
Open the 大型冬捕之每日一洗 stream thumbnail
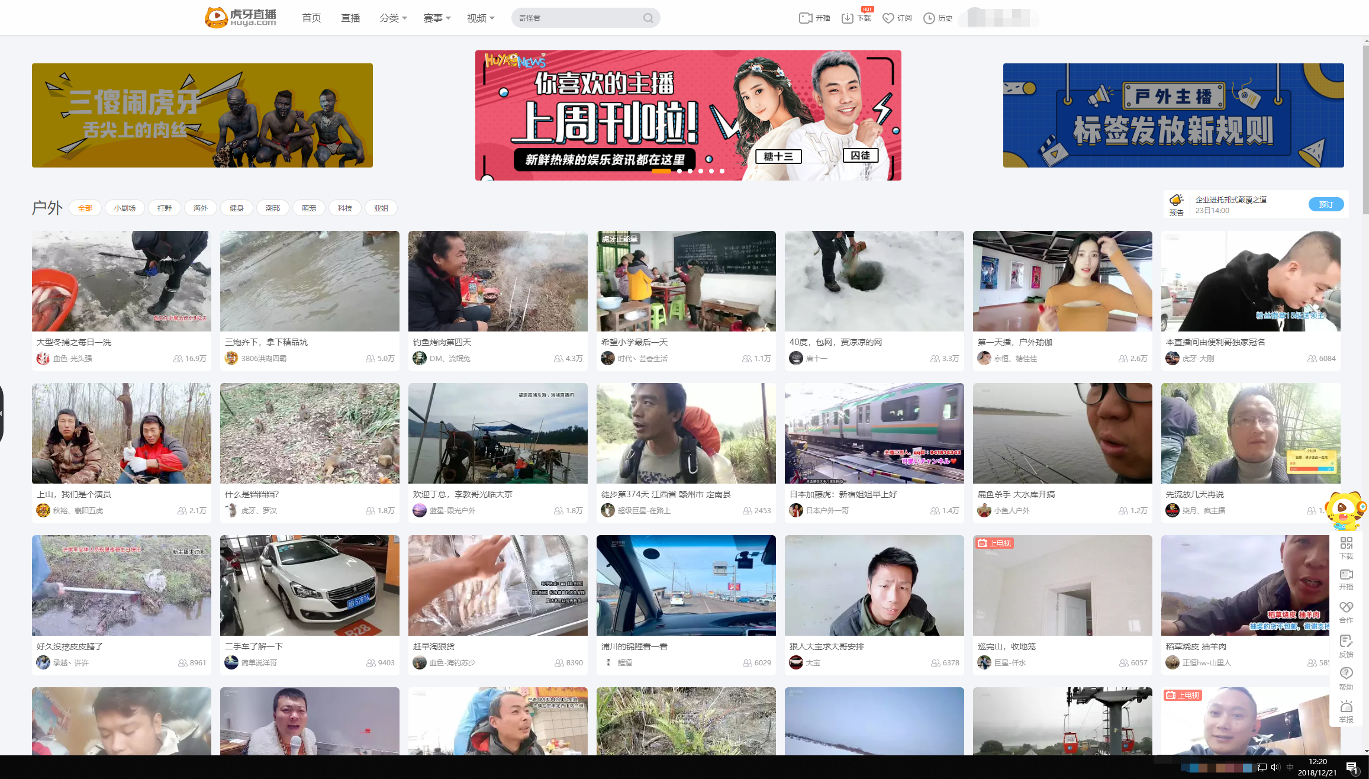(x=121, y=281)
